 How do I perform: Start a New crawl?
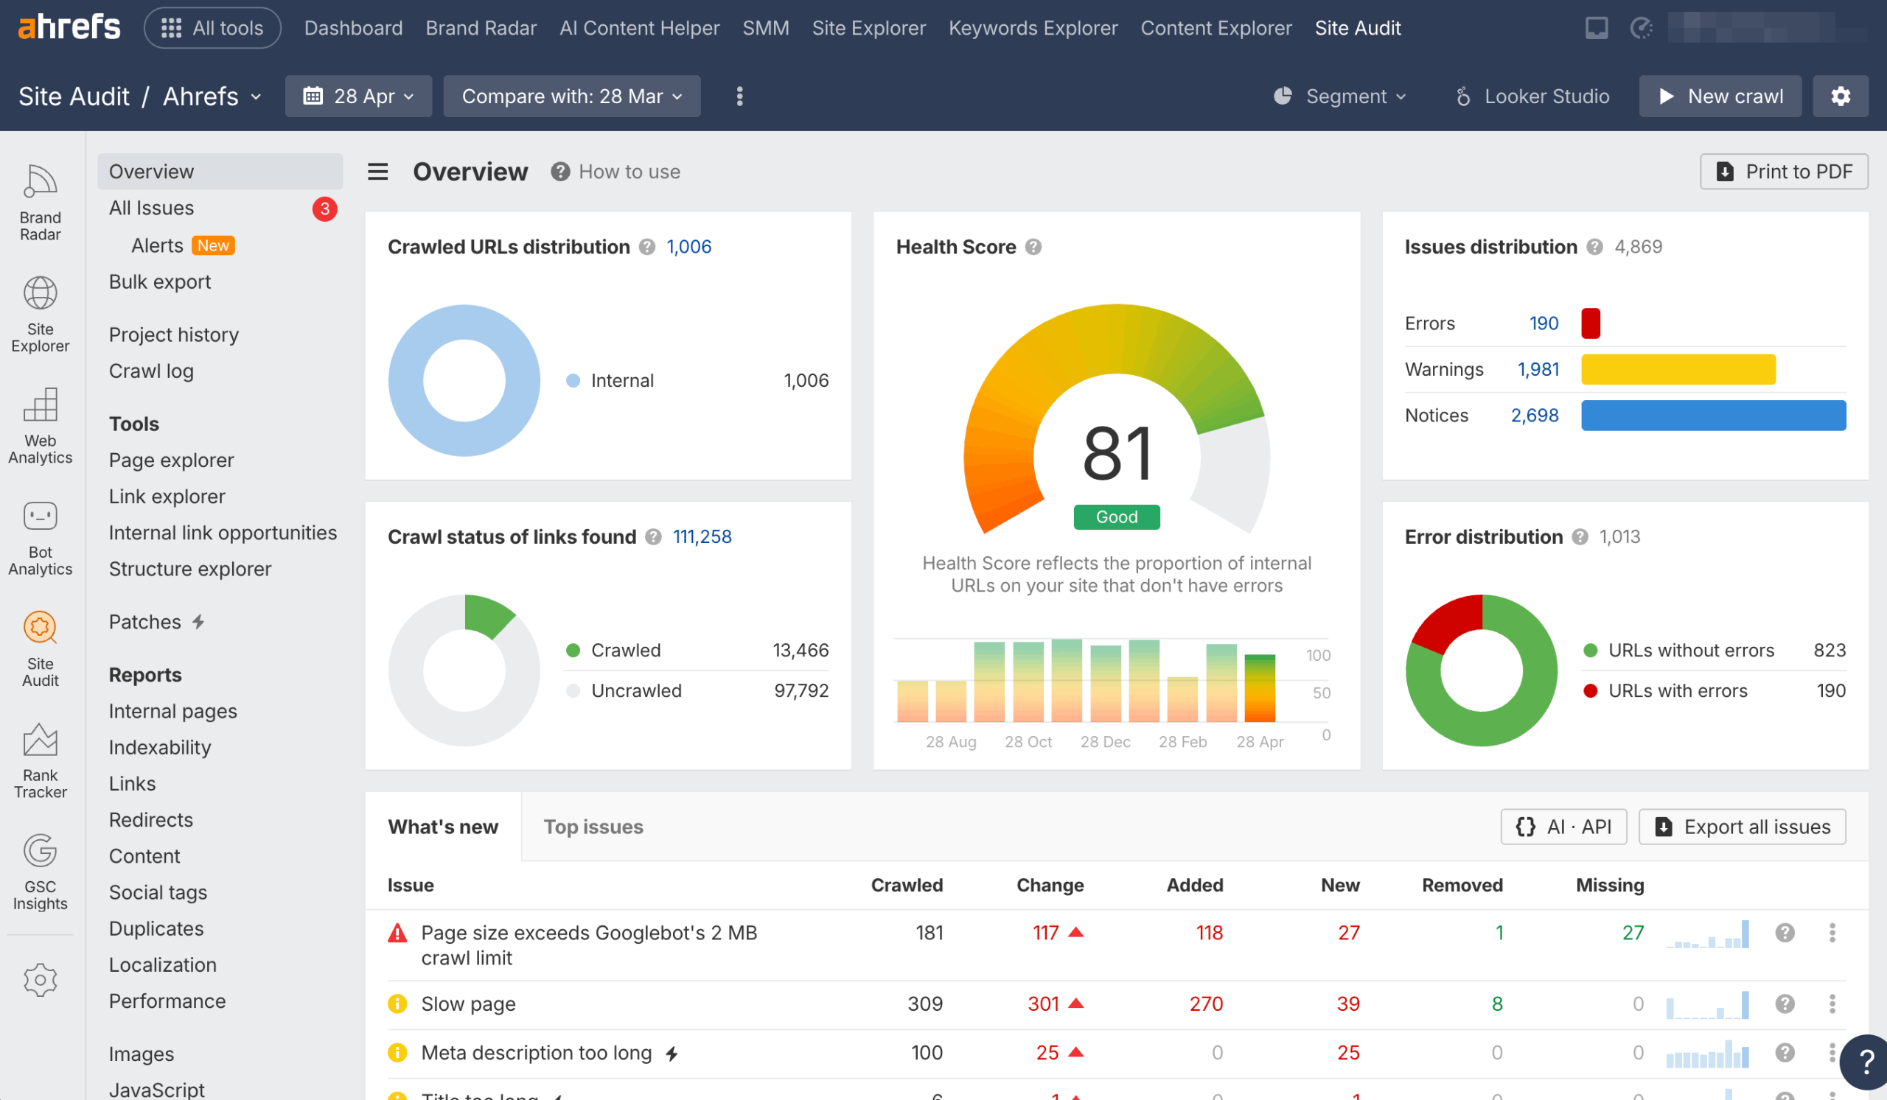(1720, 96)
